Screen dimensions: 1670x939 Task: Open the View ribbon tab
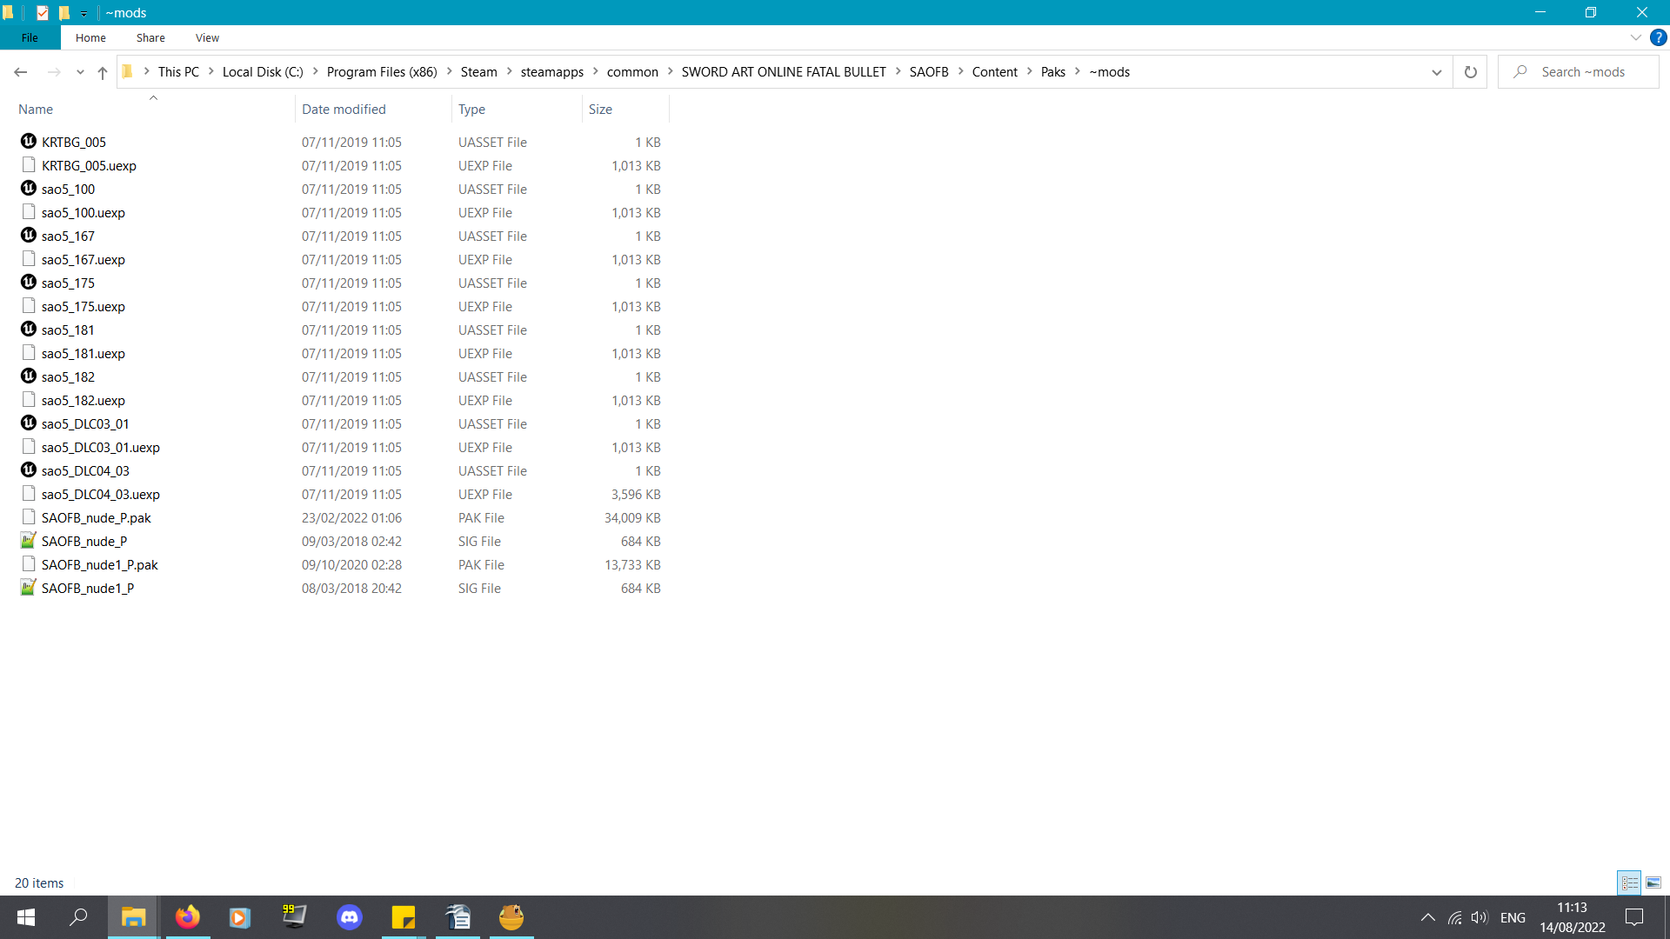tap(207, 37)
